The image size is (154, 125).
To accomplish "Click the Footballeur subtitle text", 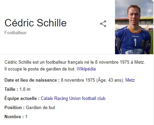I will 16,33.
